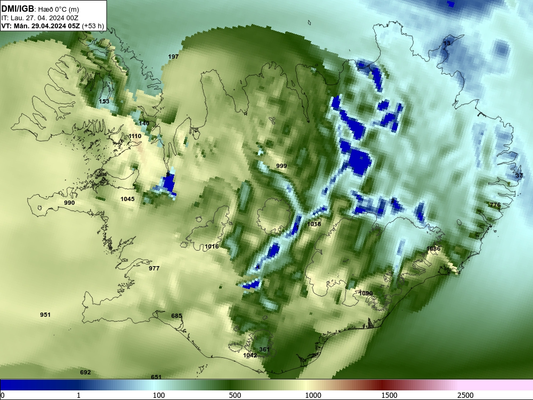Click the map value 1086

(433, 249)
